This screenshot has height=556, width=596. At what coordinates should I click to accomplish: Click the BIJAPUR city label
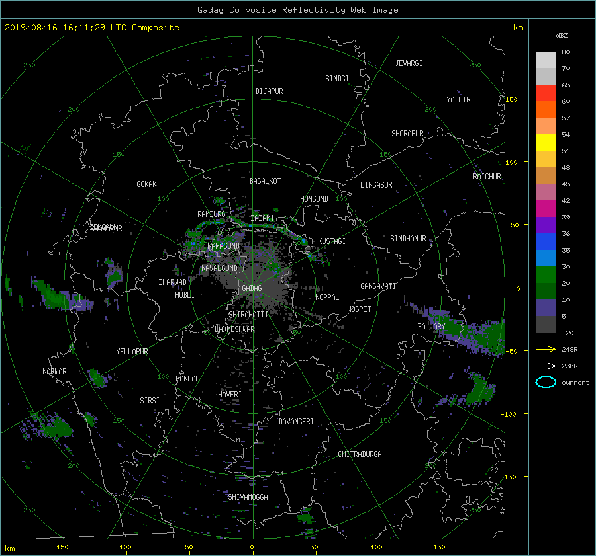[269, 91]
